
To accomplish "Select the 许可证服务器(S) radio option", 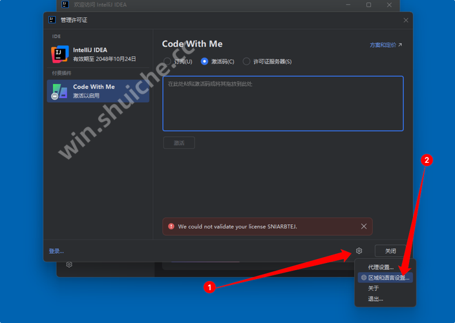I will [x=268, y=61].
